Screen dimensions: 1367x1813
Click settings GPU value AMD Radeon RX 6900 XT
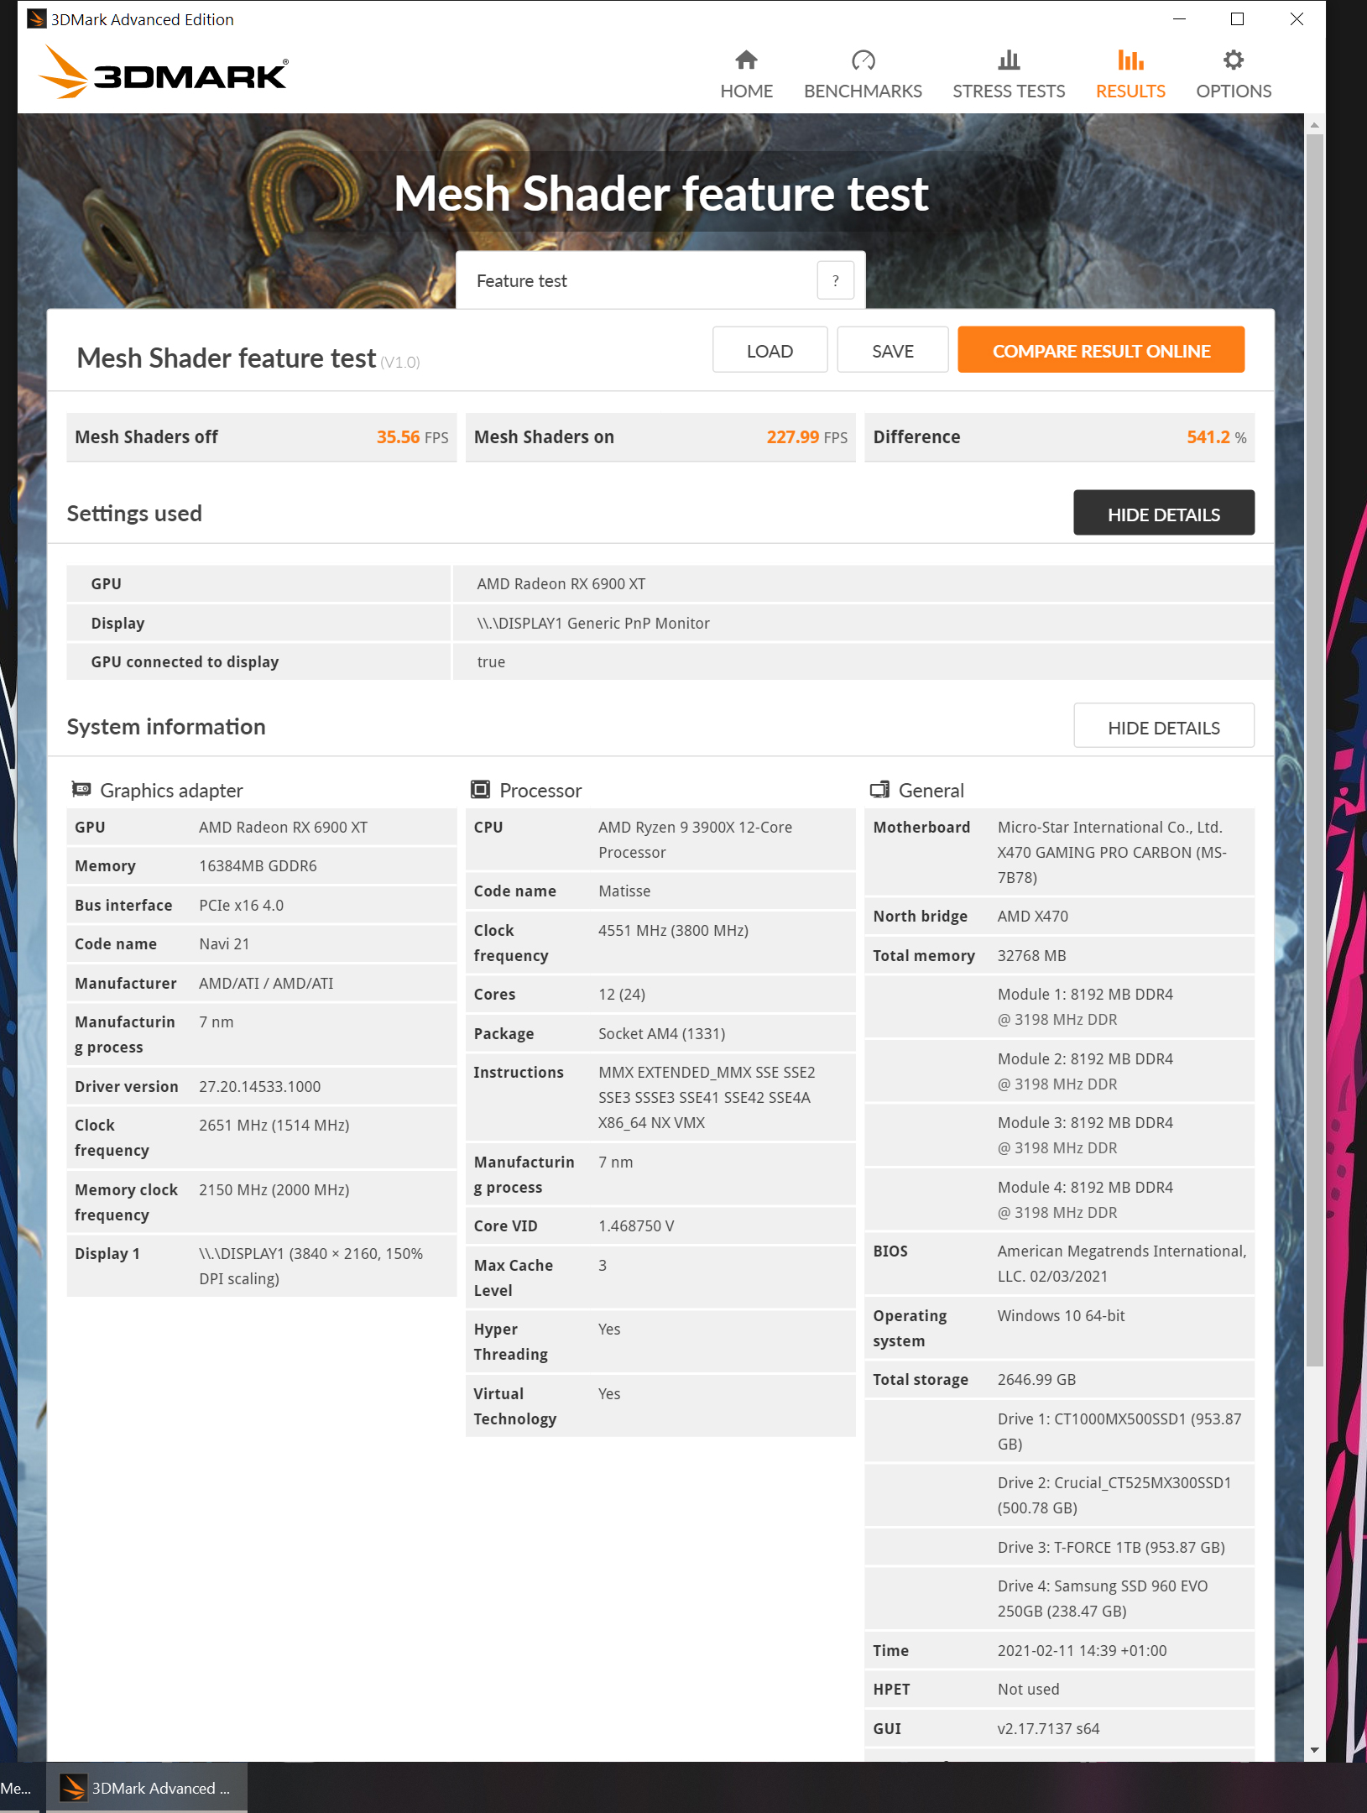pyautogui.click(x=561, y=583)
